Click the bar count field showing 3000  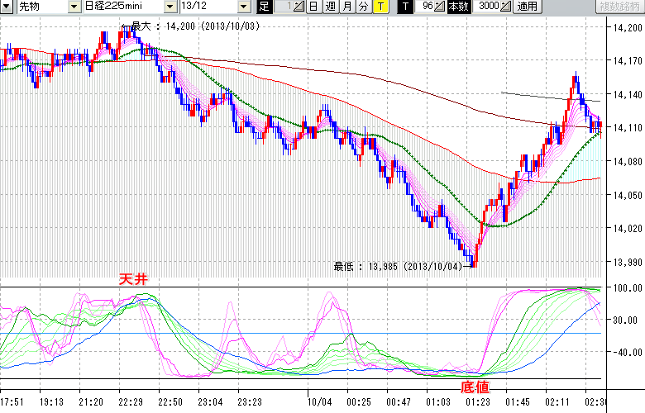(x=488, y=7)
